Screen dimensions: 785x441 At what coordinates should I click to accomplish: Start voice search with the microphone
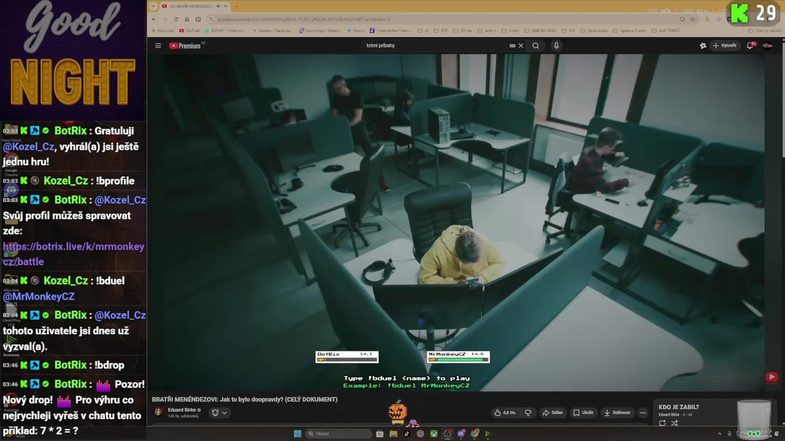coord(556,45)
